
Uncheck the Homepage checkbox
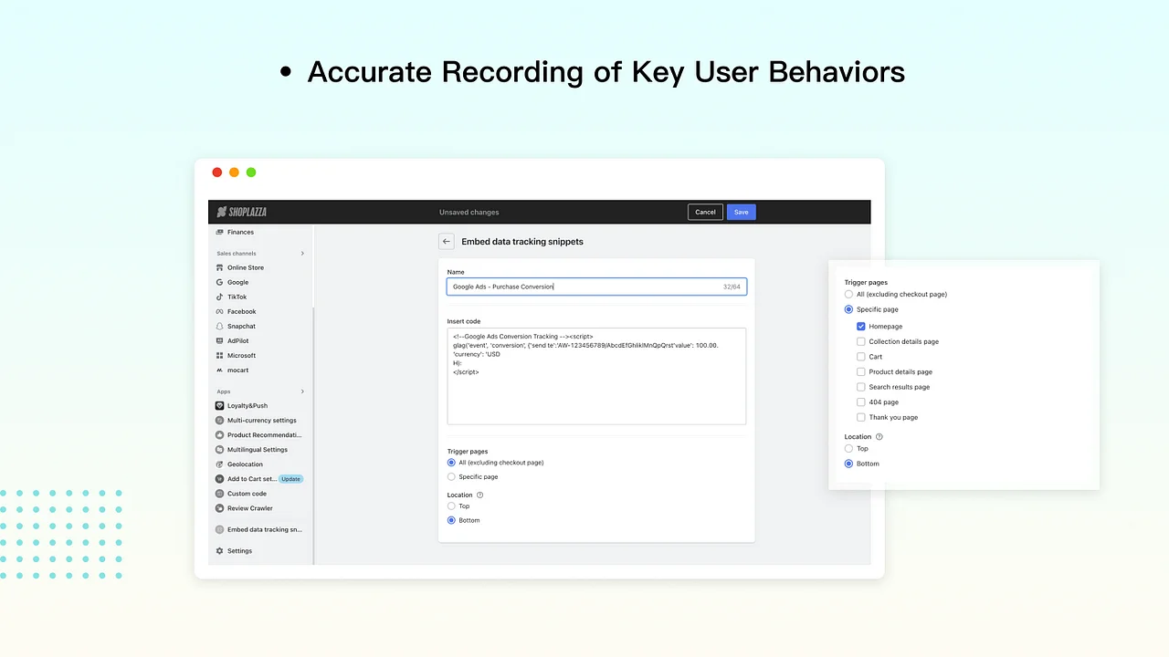(x=861, y=327)
